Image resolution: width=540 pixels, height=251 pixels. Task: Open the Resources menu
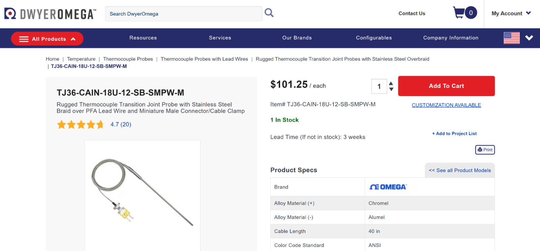[143, 38]
